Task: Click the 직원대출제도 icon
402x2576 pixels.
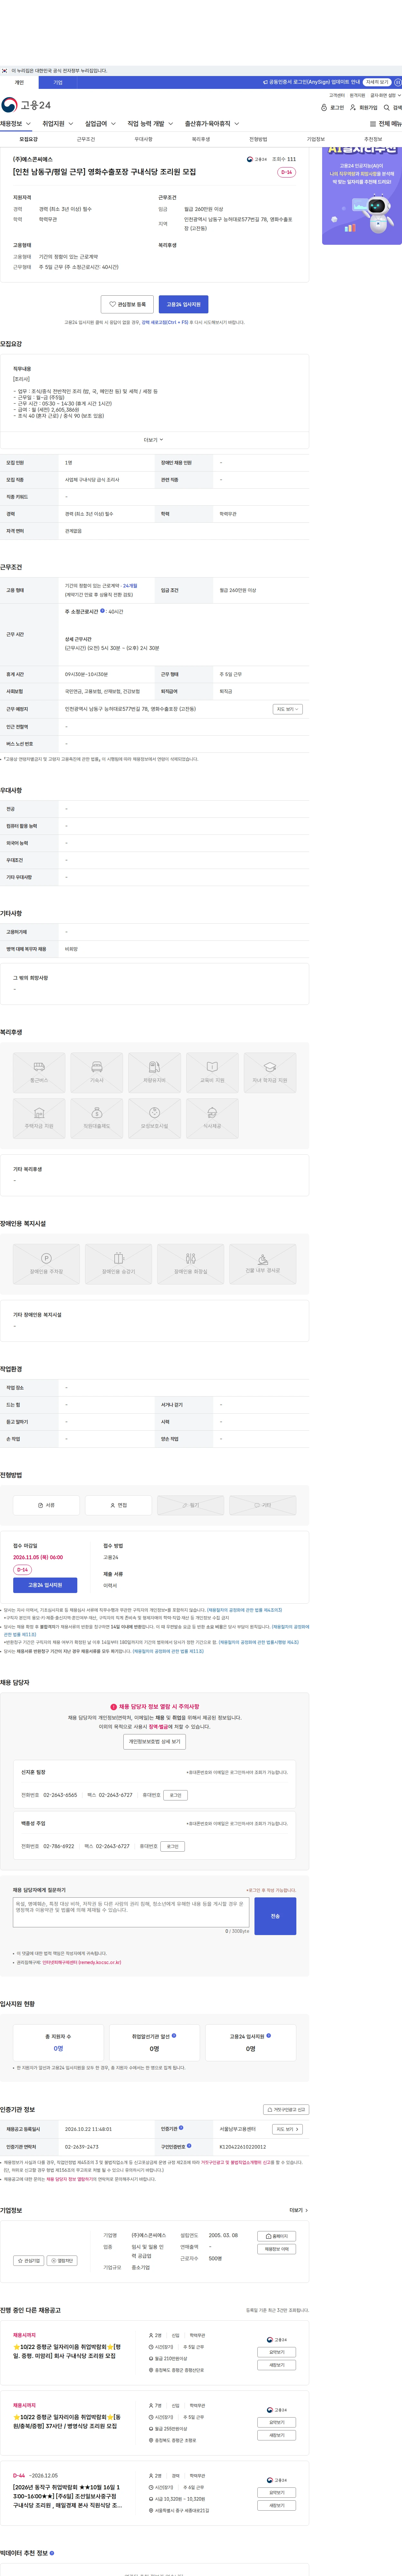Action: click(x=97, y=1118)
